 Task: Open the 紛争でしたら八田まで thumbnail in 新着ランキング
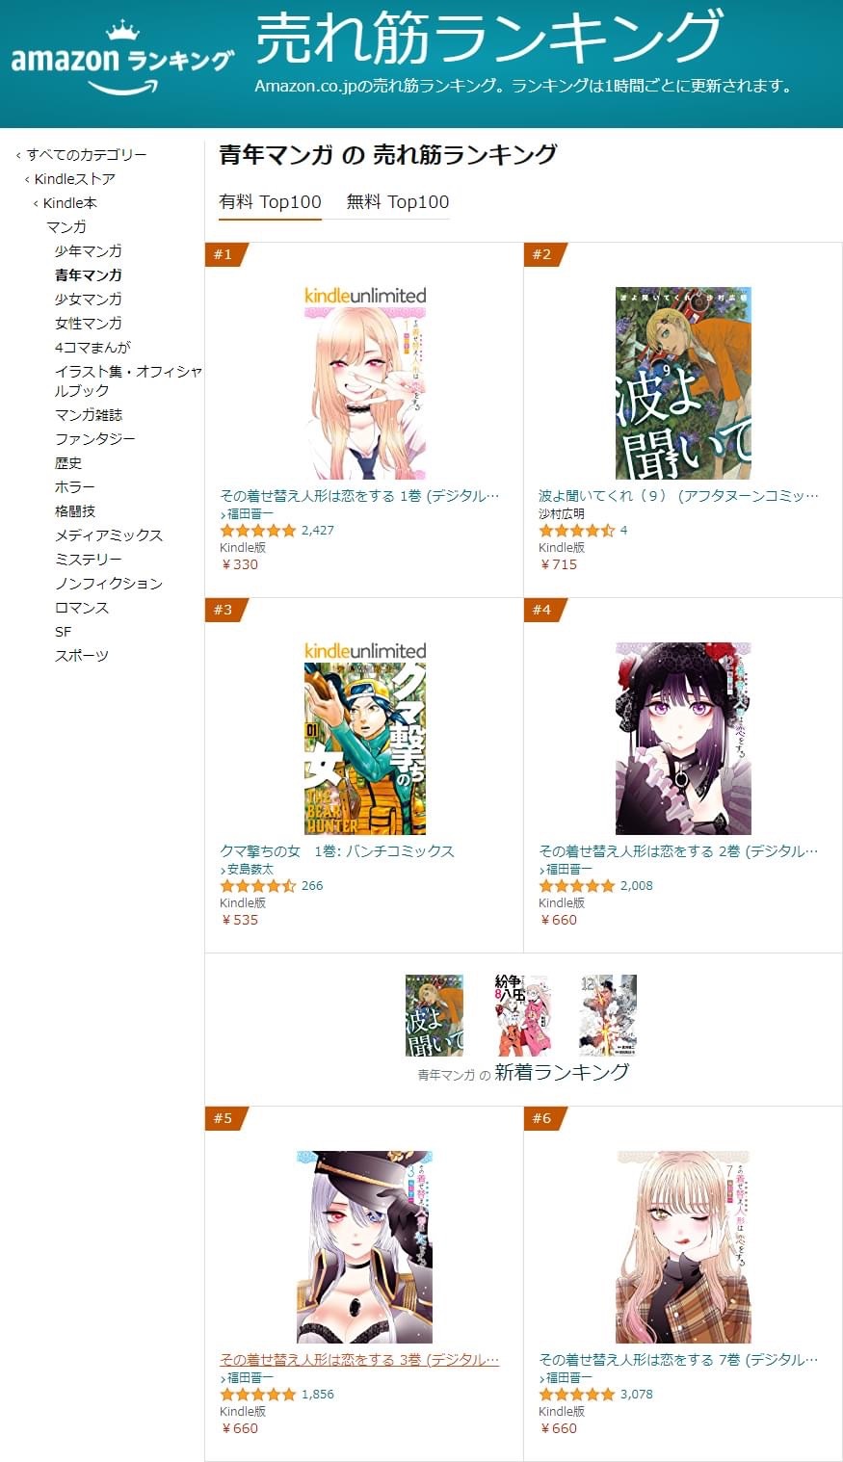point(521,1015)
